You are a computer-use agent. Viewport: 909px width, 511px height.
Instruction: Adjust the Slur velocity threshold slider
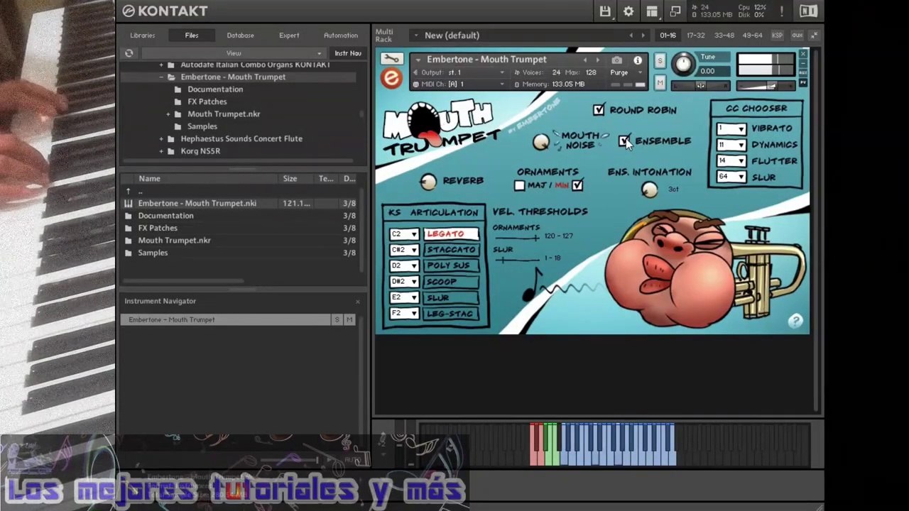pos(518,260)
